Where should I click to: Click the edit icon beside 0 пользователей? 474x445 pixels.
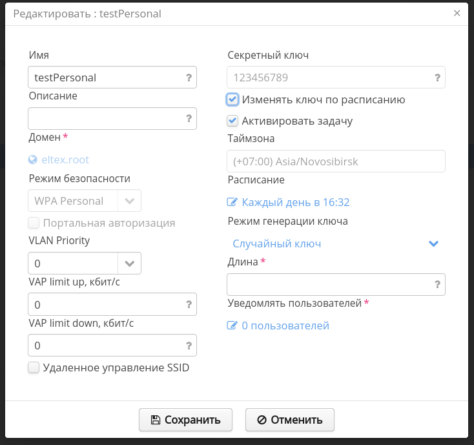(x=232, y=326)
